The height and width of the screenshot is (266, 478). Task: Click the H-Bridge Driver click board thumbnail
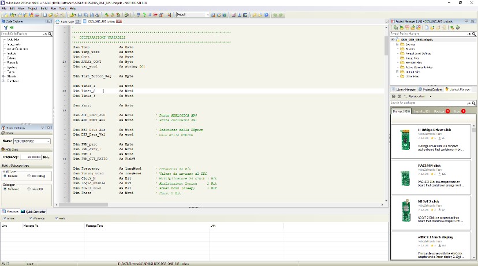(405, 140)
